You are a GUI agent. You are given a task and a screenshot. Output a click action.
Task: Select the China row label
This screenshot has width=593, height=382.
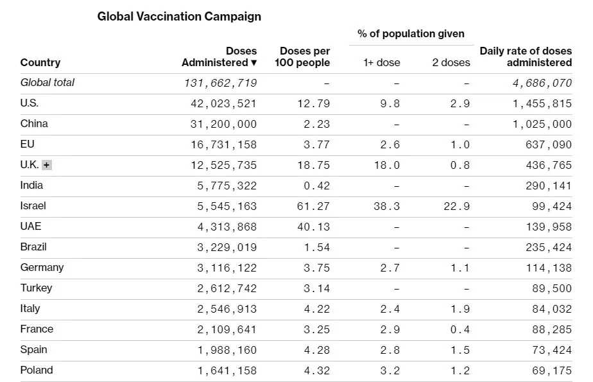[34, 123]
